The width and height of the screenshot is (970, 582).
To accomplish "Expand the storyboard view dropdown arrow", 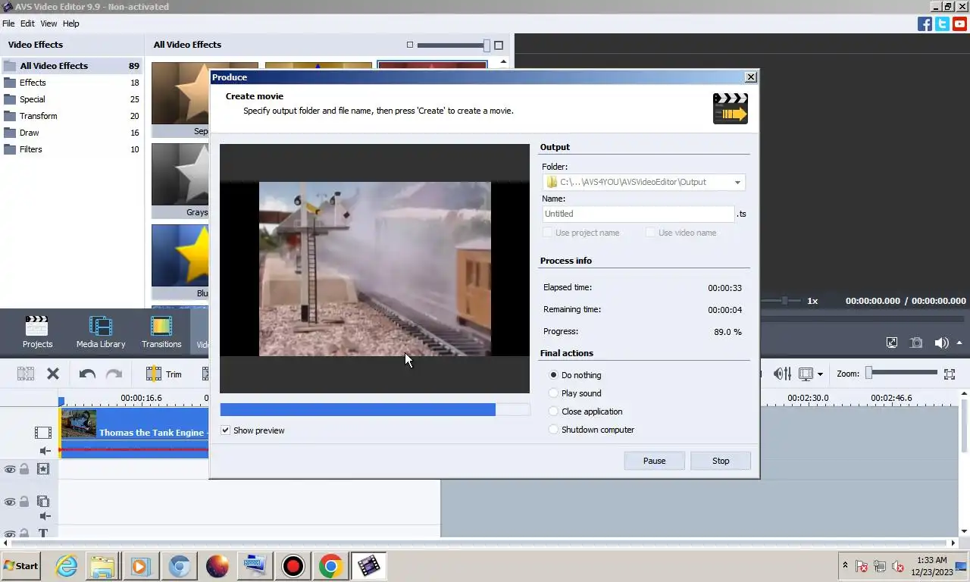I will (820, 374).
